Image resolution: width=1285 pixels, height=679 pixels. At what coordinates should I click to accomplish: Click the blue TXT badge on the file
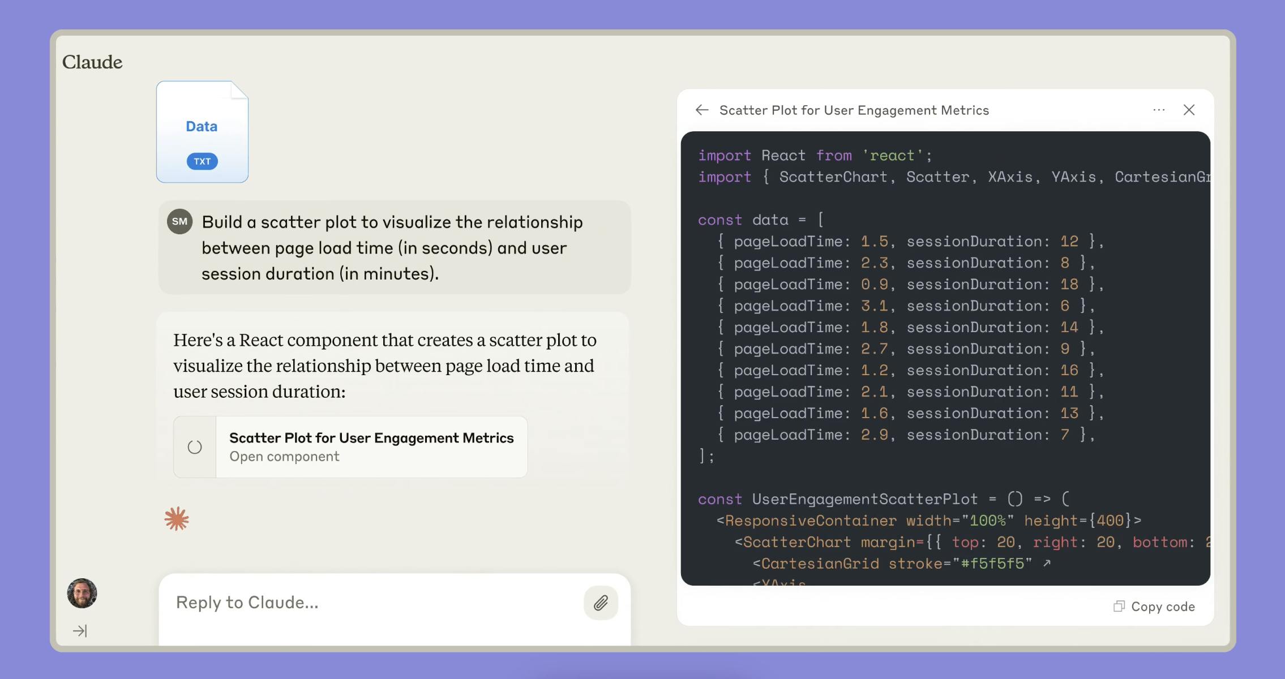tap(202, 161)
